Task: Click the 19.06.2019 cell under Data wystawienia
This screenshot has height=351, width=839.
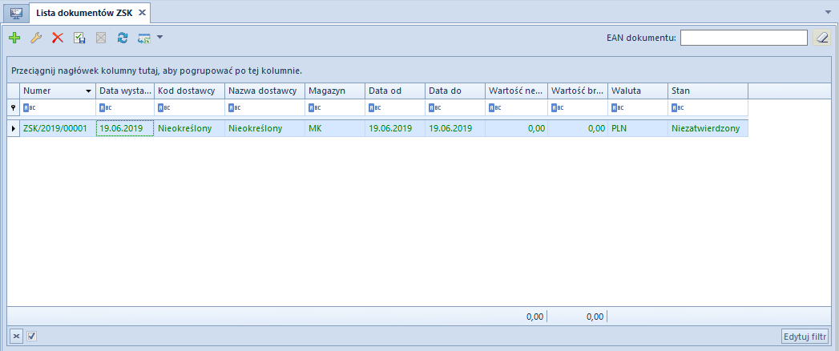Action: tap(125, 128)
